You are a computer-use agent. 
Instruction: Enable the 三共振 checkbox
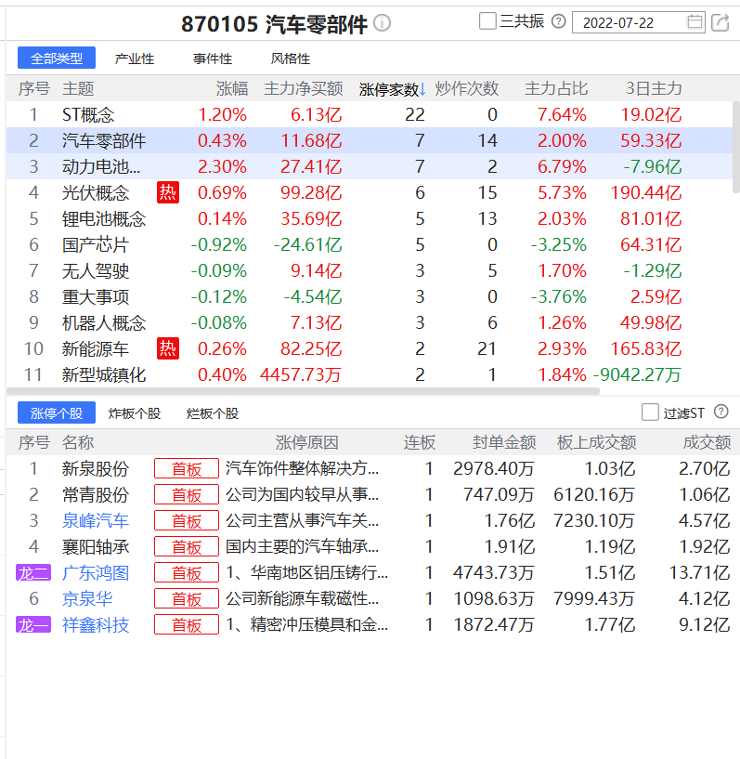487,21
